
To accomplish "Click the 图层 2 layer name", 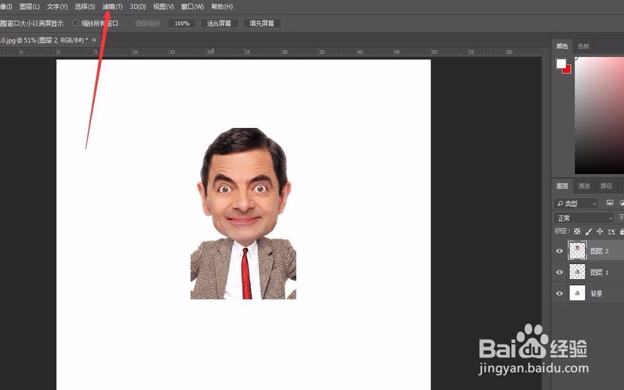I will [x=599, y=251].
